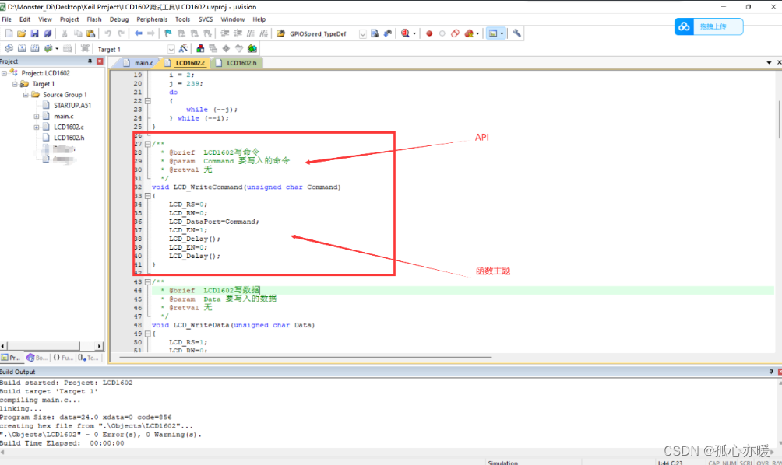Toggle auto-hide pin on Build Output
Viewport: 782px width, 465px height.
(x=771, y=372)
